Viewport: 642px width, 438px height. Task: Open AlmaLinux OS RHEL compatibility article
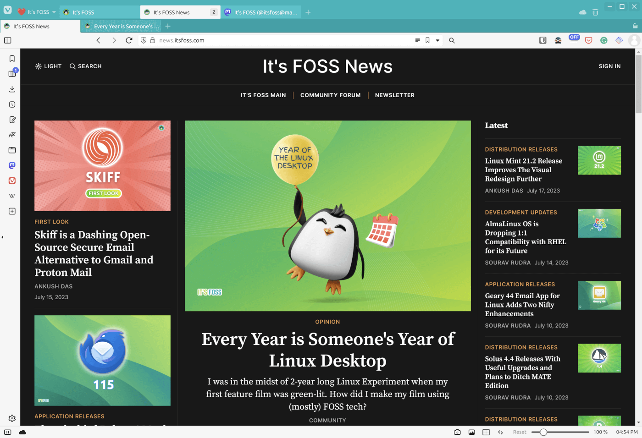(x=526, y=237)
